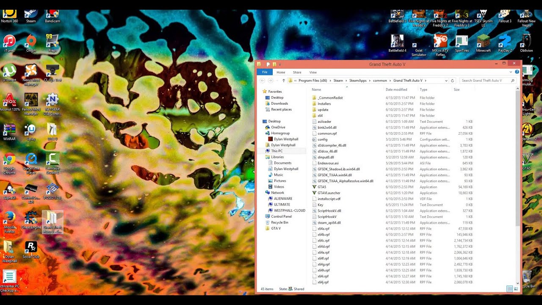This screenshot has width=542, height=305.
Task: Open the recent locations dropdown arrow
Action: click(x=277, y=80)
